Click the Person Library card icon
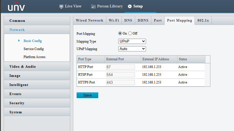234x131 pixels. (x=93, y=7)
